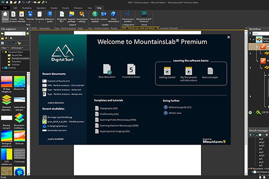Switch to the Edit ribbon tab
269x179 pixels.
pyautogui.click(x=15, y=8)
